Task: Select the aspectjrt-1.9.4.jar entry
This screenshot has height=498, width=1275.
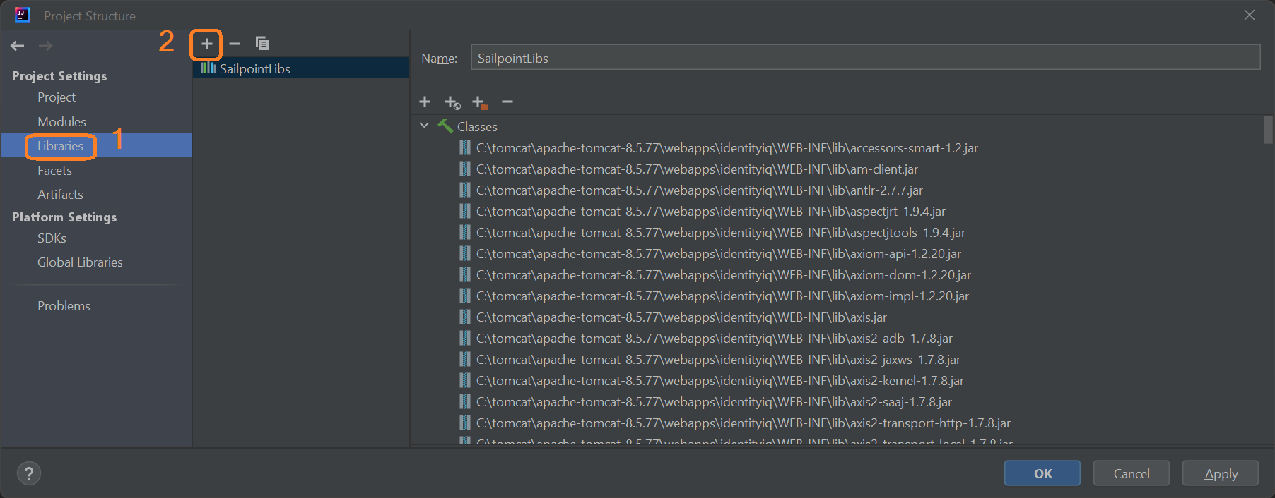Action: 711,212
